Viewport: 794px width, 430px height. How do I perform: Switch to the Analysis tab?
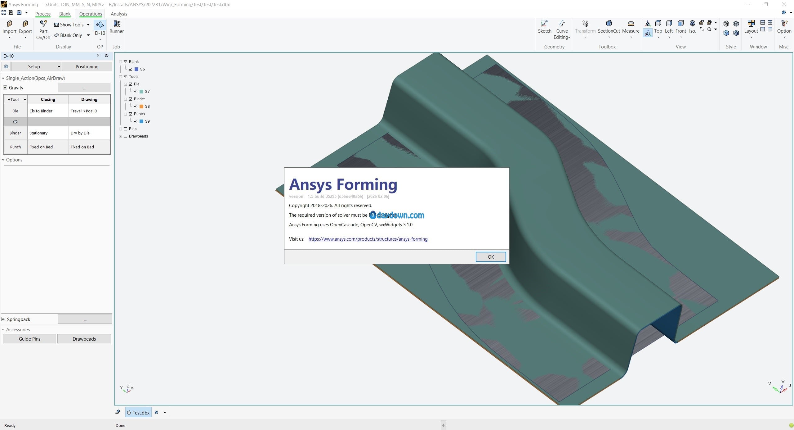click(119, 14)
